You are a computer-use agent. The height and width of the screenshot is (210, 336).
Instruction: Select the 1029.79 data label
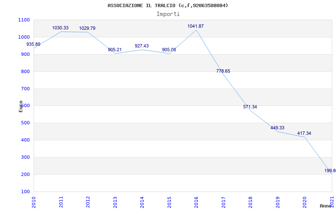[x=87, y=28]
